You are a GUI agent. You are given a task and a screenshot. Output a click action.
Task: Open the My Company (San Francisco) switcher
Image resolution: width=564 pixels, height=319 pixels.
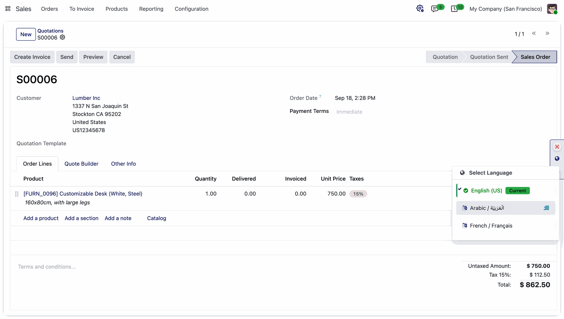506,9
